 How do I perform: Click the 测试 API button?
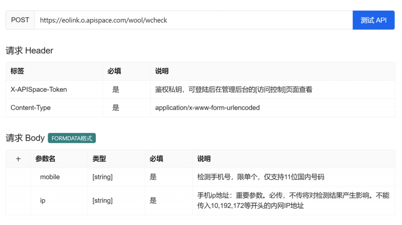point(373,20)
